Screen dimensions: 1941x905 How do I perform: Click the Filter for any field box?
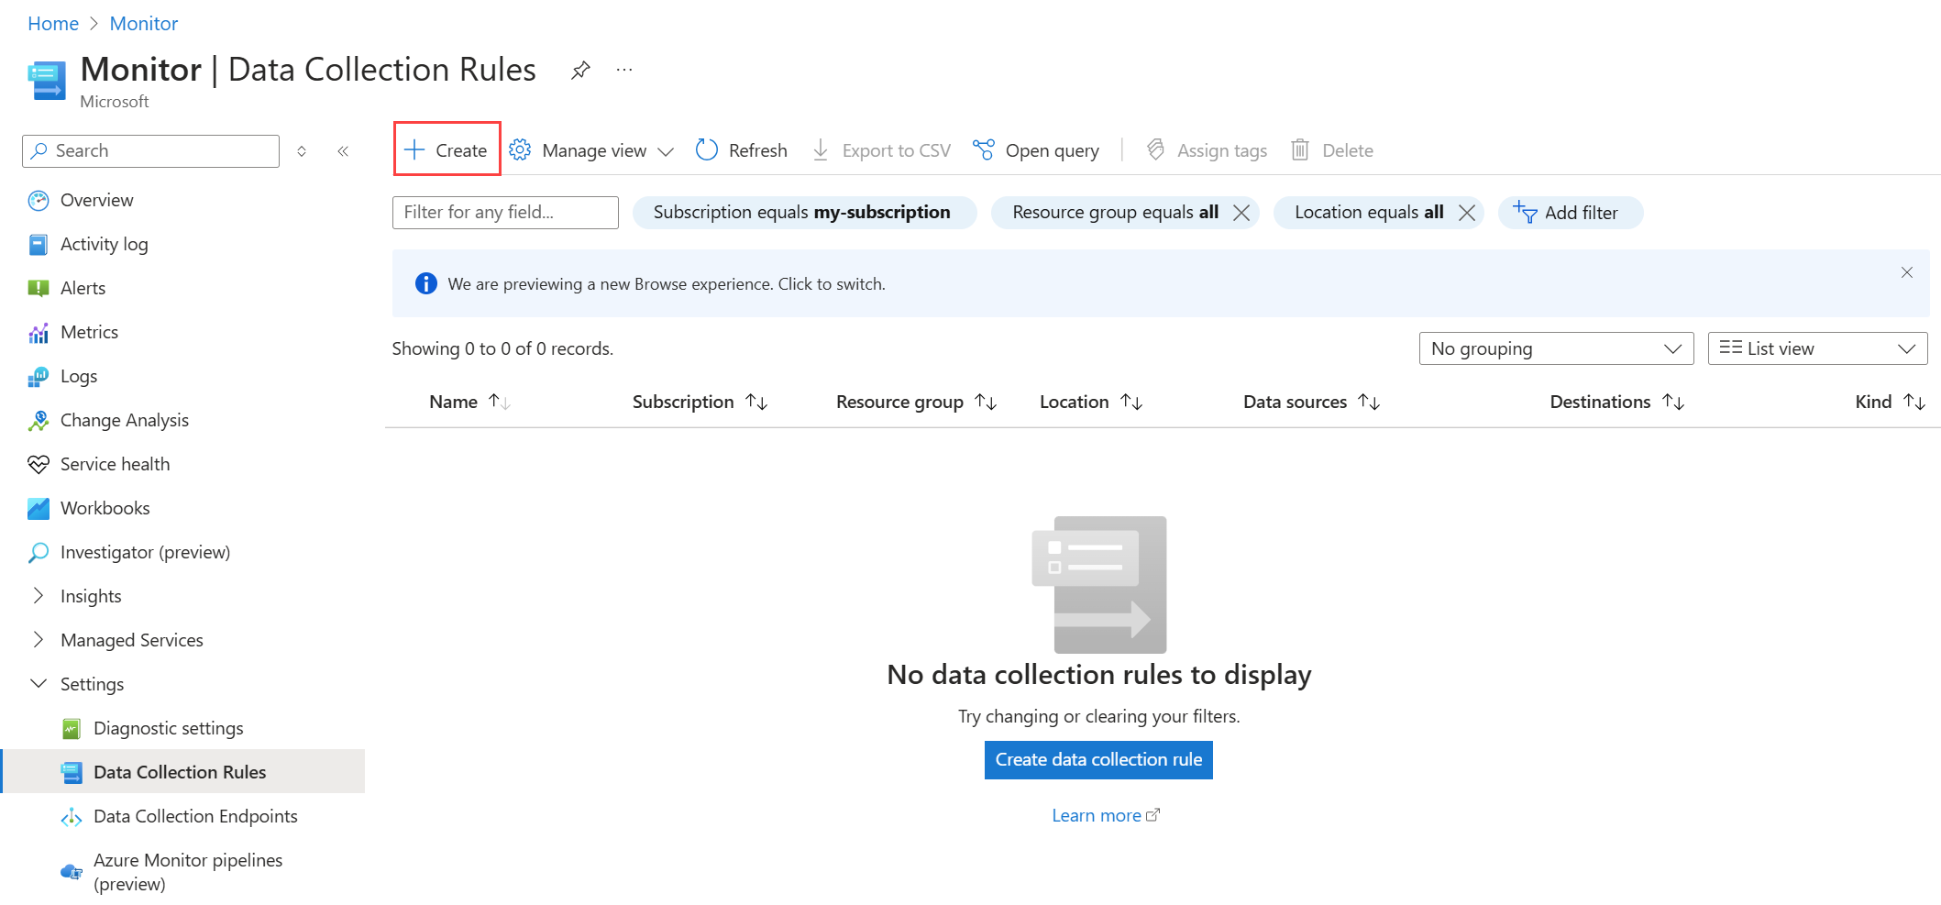(x=505, y=212)
